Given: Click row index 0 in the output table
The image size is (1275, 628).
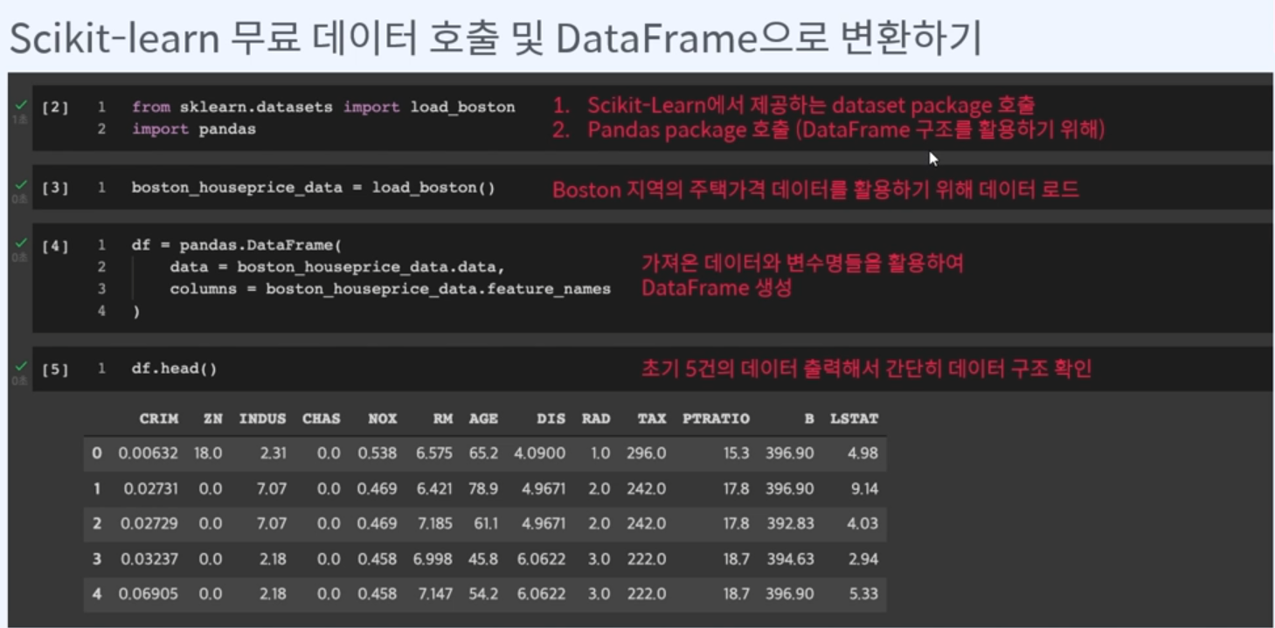Looking at the screenshot, I should pos(97,453).
